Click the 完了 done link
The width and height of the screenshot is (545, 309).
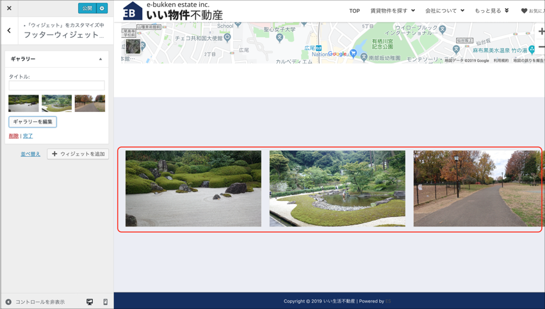tap(28, 136)
